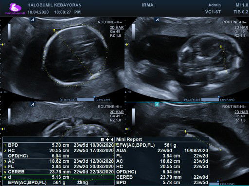
Task: Click the EFW 561 g row in Mini Report
Action: 162,145
